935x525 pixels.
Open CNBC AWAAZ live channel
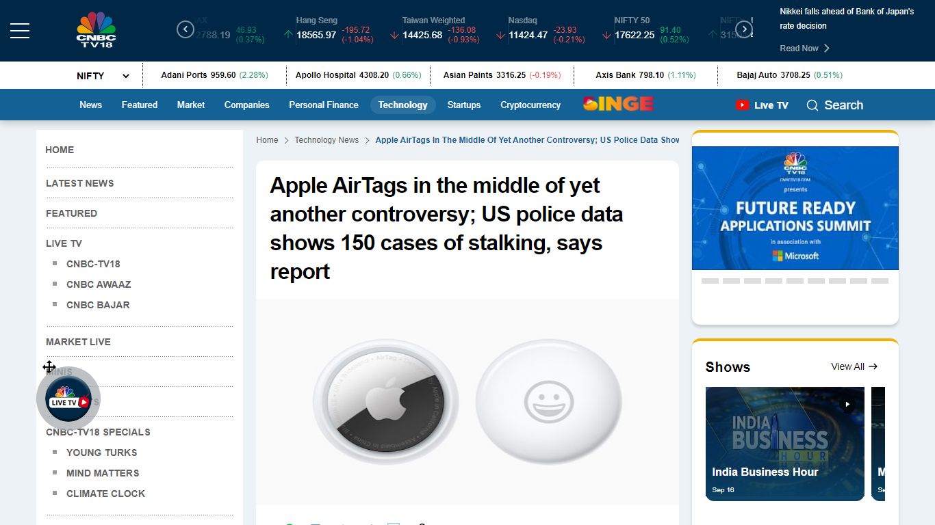(99, 284)
